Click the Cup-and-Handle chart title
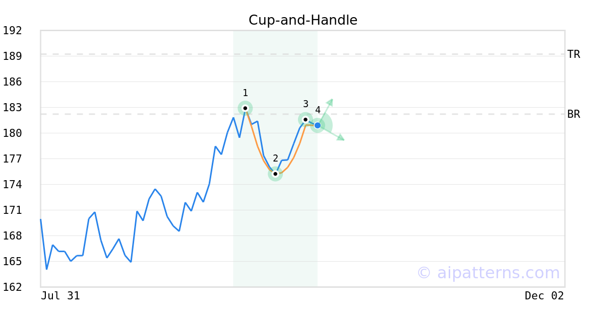This screenshot has height=317, width=605. (x=302, y=20)
